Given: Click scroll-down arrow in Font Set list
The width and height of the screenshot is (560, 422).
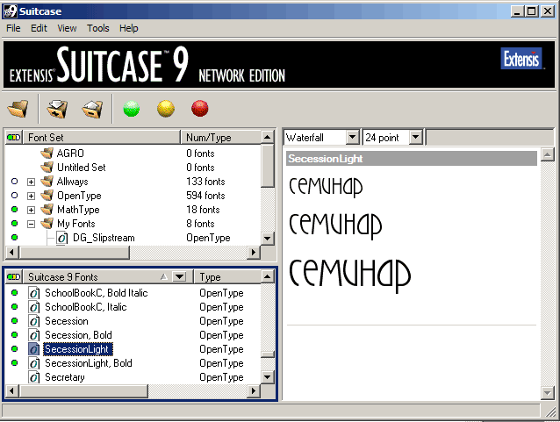Looking at the screenshot, I should tap(267, 238).
